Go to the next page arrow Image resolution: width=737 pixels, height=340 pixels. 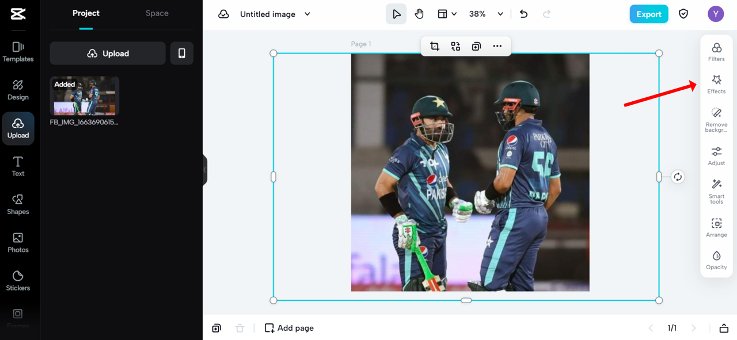[693, 328]
